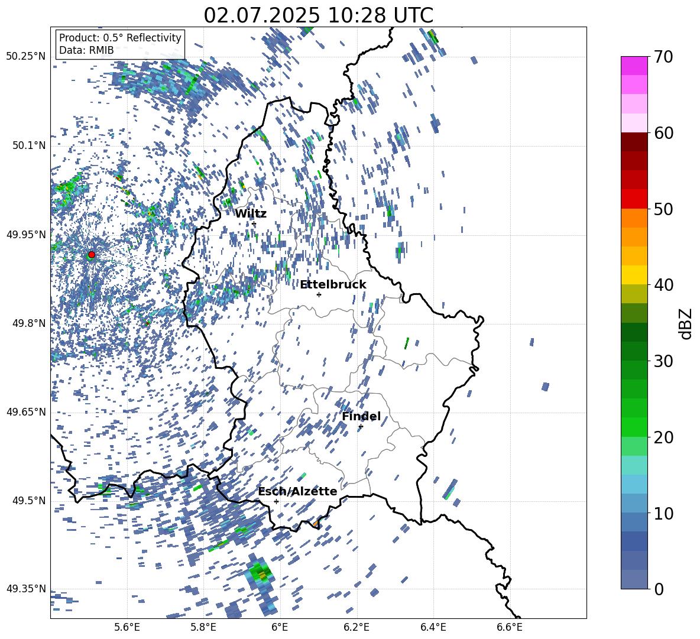
Task: Click the 49.8°N latitude label
Action: point(28,323)
